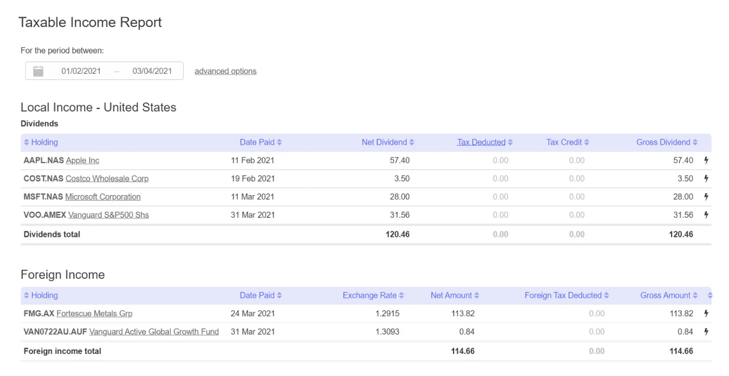Open advanced options link
729x376 pixels.
226,71
